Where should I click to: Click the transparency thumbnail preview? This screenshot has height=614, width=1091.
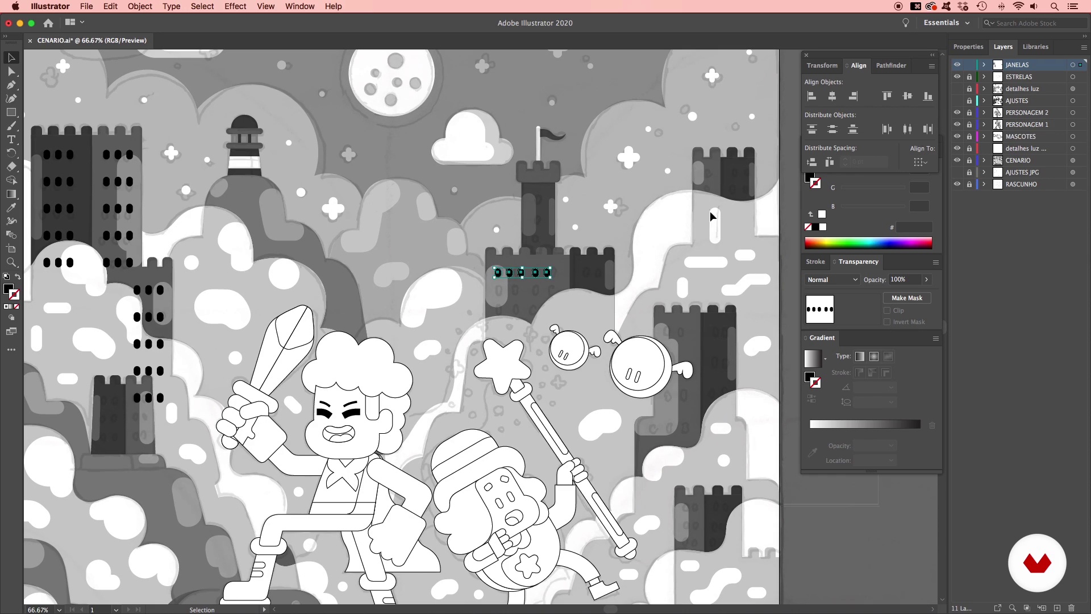[819, 309]
